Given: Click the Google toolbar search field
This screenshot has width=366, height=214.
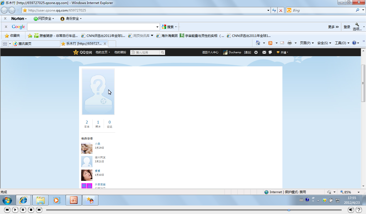Looking at the screenshot, I should (x=91, y=27).
